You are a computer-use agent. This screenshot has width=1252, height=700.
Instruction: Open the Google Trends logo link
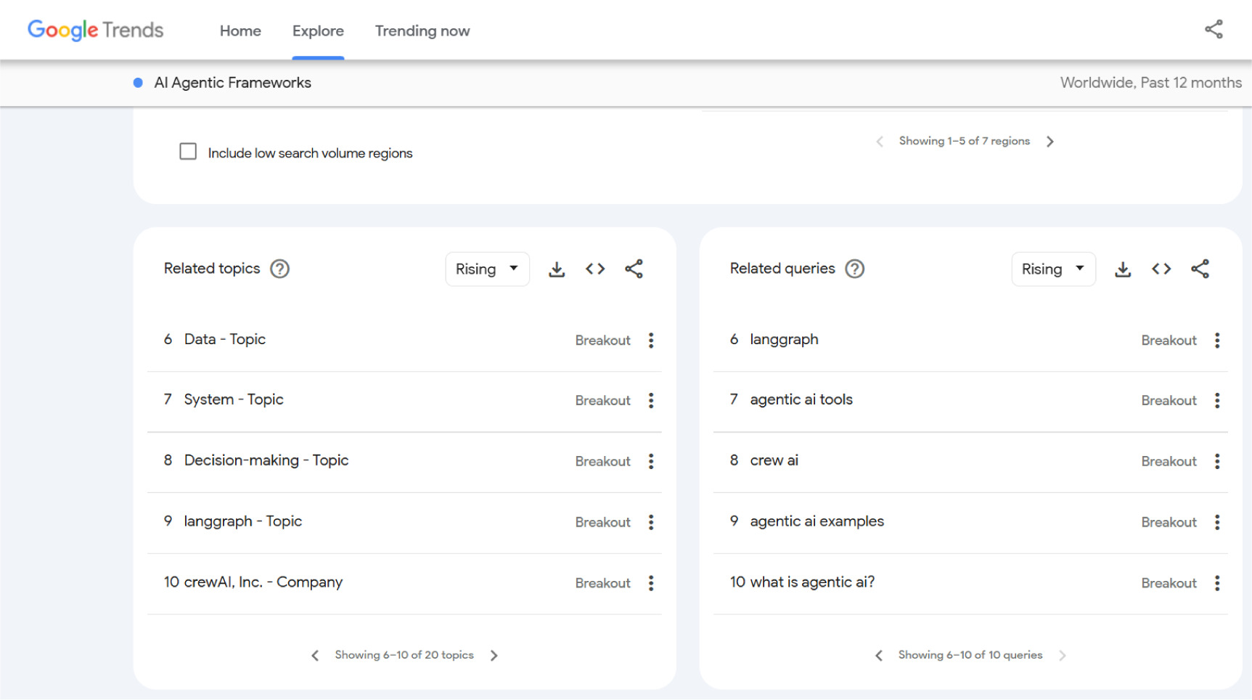click(x=95, y=30)
